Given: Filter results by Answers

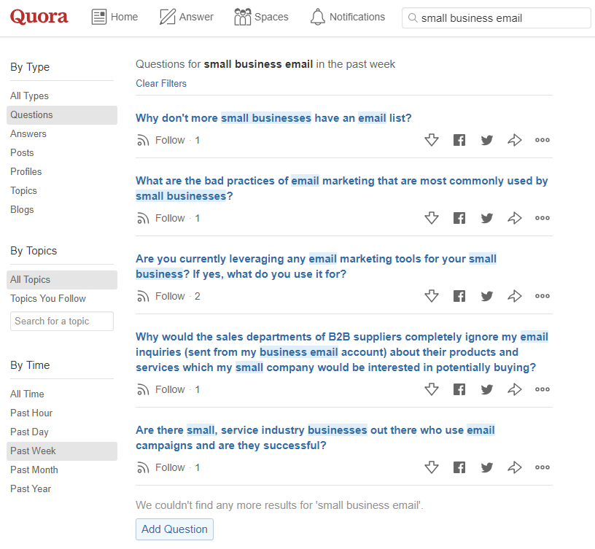Looking at the screenshot, I should tap(28, 134).
